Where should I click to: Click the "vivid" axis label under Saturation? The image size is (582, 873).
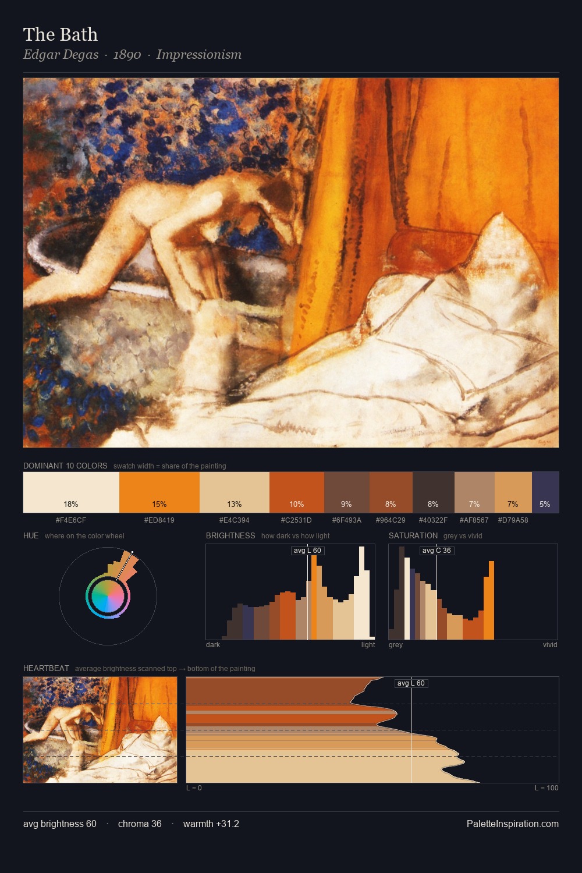[x=550, y=645]
